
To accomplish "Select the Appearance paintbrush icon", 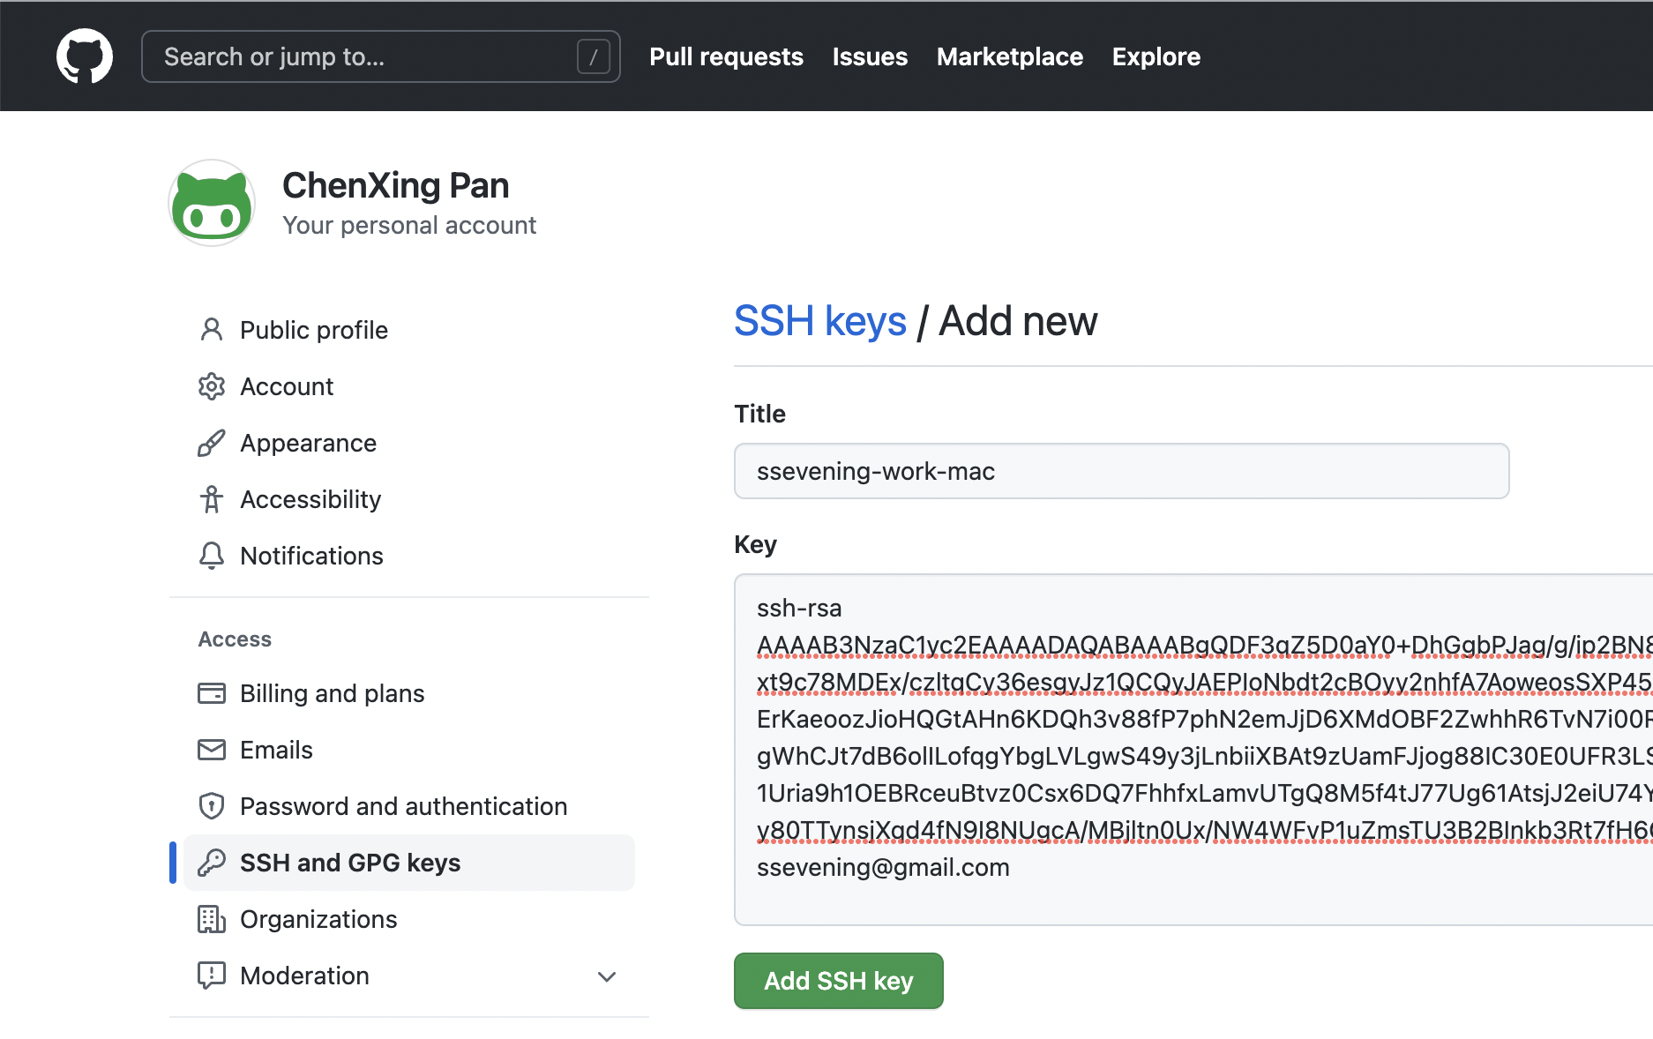I will point(212,443).
